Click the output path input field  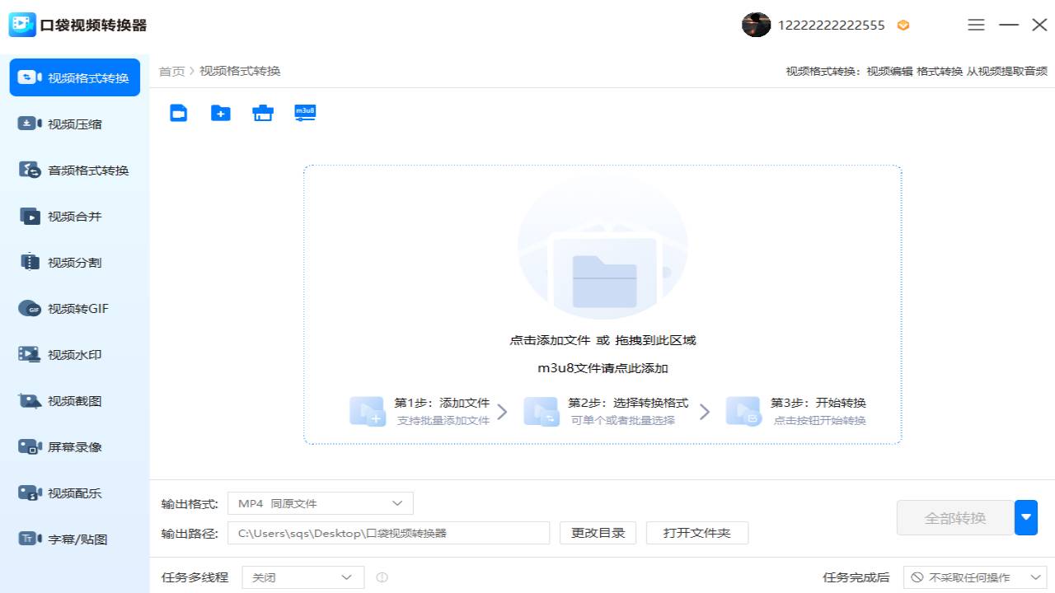[387, 532]
